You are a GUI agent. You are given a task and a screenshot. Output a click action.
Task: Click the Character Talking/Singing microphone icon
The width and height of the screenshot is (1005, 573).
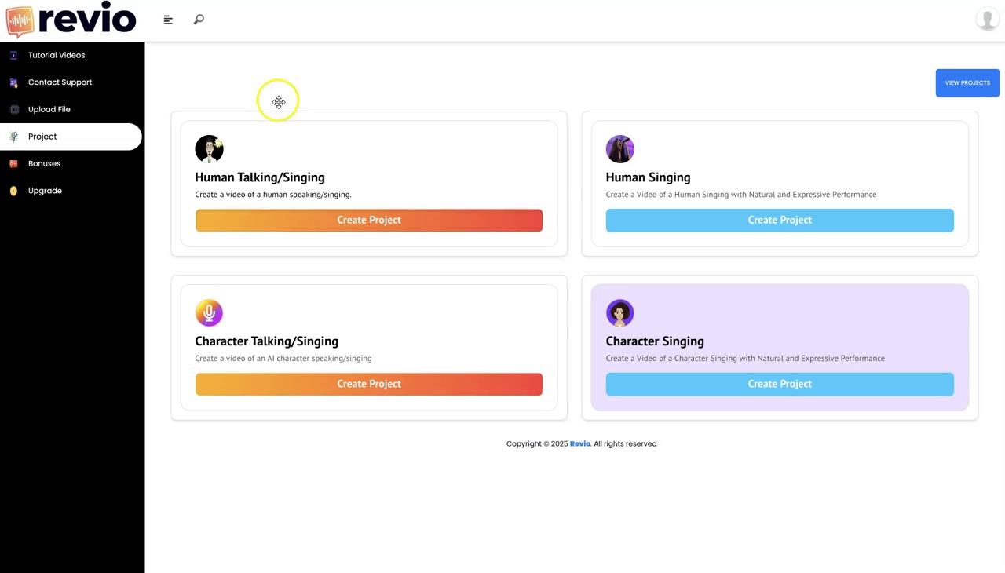coord(209,313)
